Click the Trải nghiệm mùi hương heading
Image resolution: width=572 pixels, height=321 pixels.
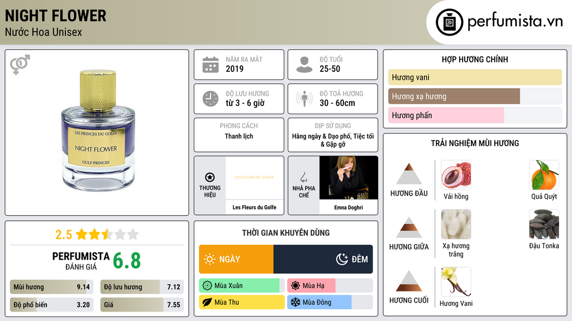coord(475,143)
